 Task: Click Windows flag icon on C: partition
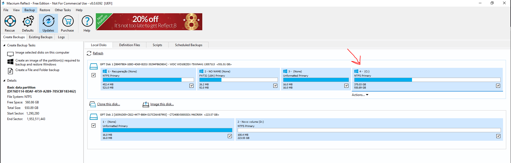pyautogui.click(x=356, y=71)
